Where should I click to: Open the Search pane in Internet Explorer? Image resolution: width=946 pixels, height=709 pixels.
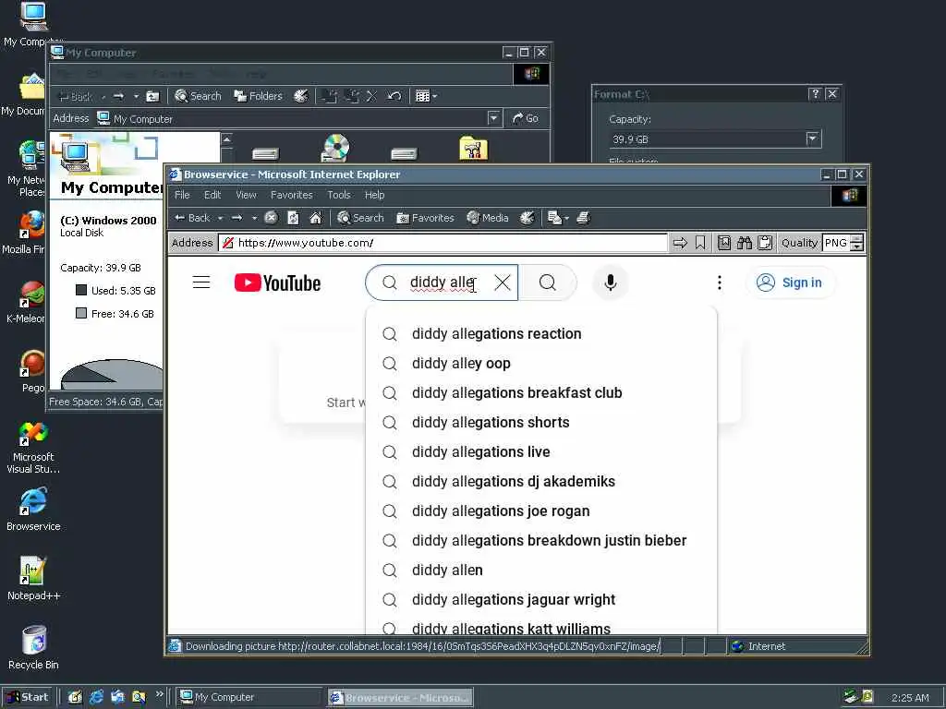[360, 218]
